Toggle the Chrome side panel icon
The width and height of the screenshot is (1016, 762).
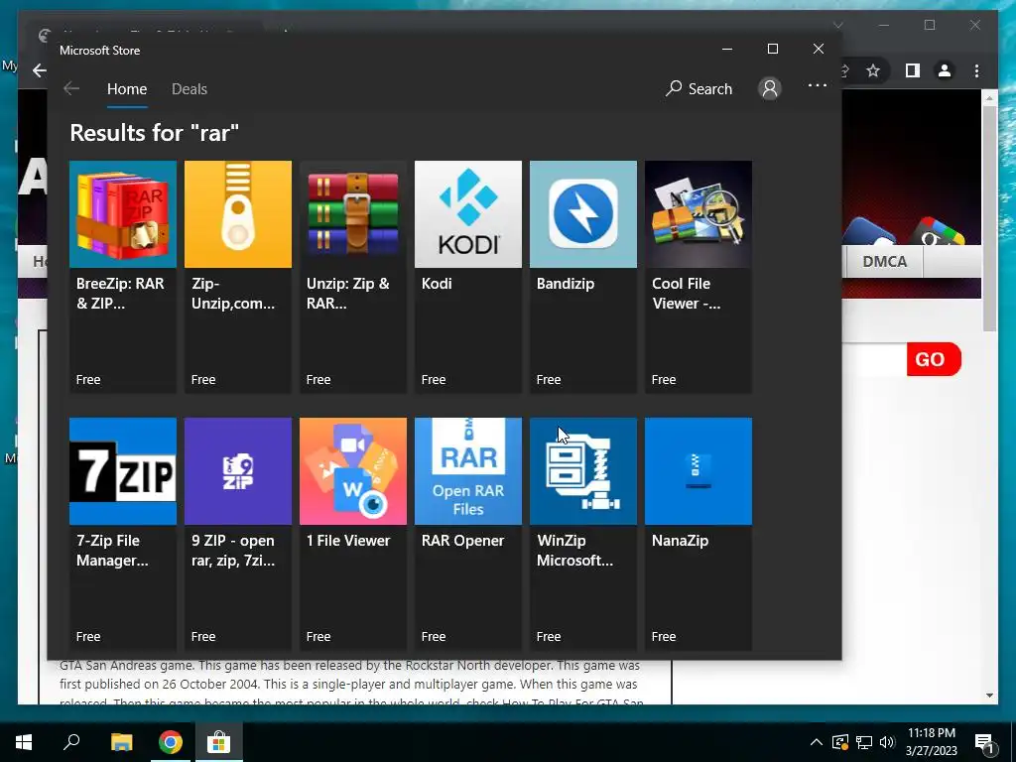click(913, 70)
